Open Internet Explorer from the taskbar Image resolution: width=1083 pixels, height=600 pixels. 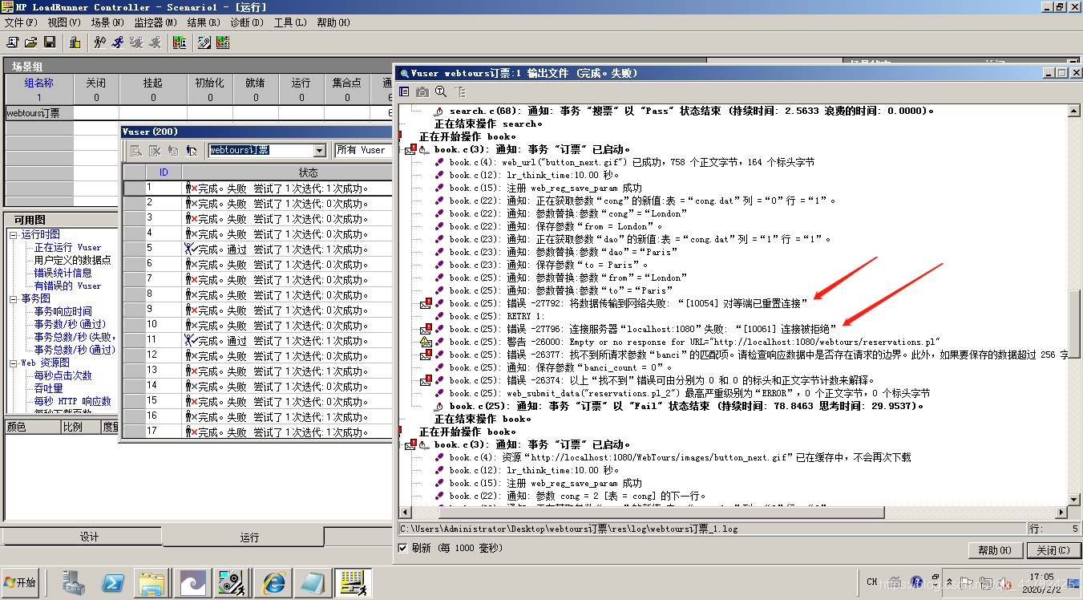(x=273, y=583)
